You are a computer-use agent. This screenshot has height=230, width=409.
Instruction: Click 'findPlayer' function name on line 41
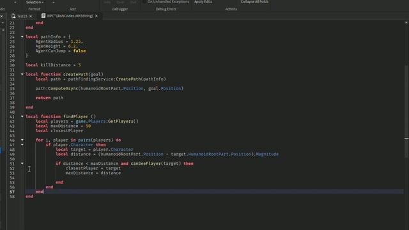click(x=75, y=116)
